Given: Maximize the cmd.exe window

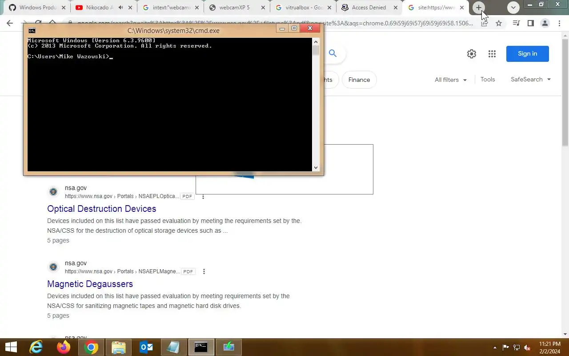Looking at the screenshot, I should [294, 28].
